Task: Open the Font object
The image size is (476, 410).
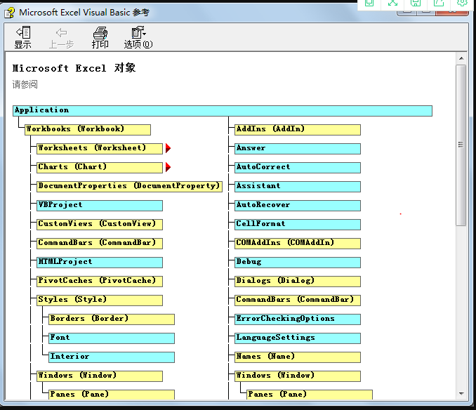Action: (112, 338)
